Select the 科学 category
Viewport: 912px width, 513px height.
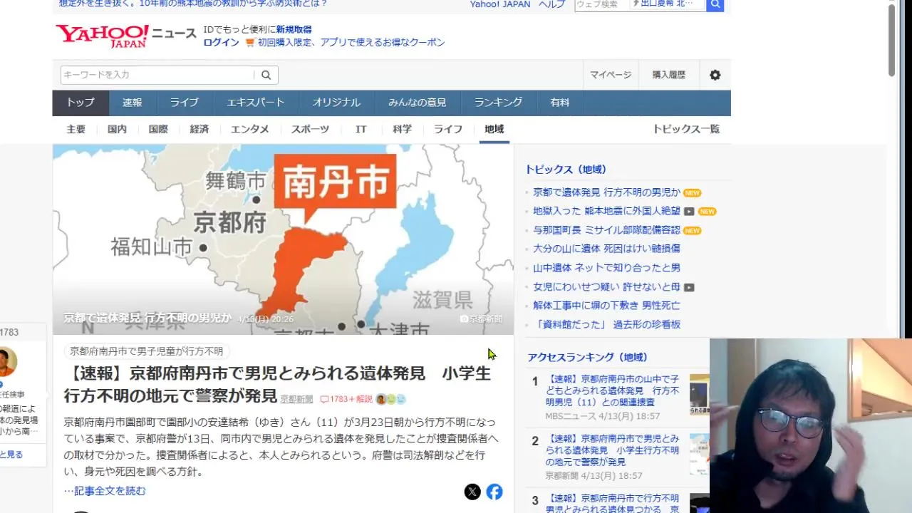pos(403,130)
